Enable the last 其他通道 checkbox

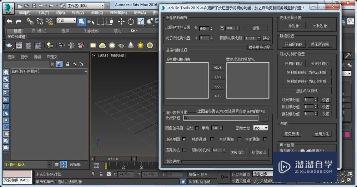(x=265, y=139)
